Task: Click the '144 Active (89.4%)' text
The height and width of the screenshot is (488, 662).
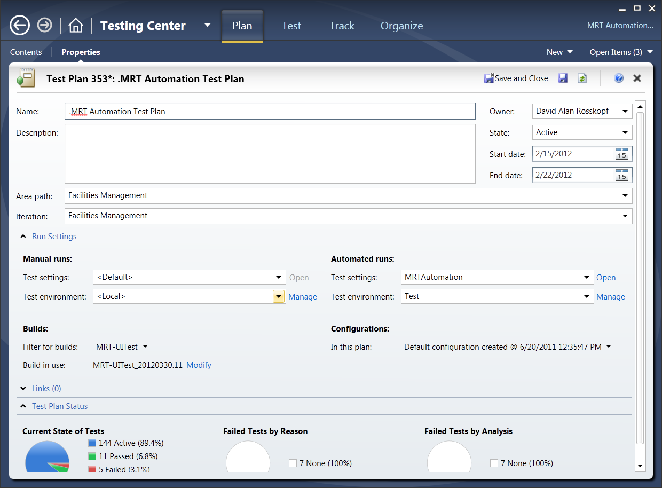Action: pyautogui.click(x=131, y=443)
